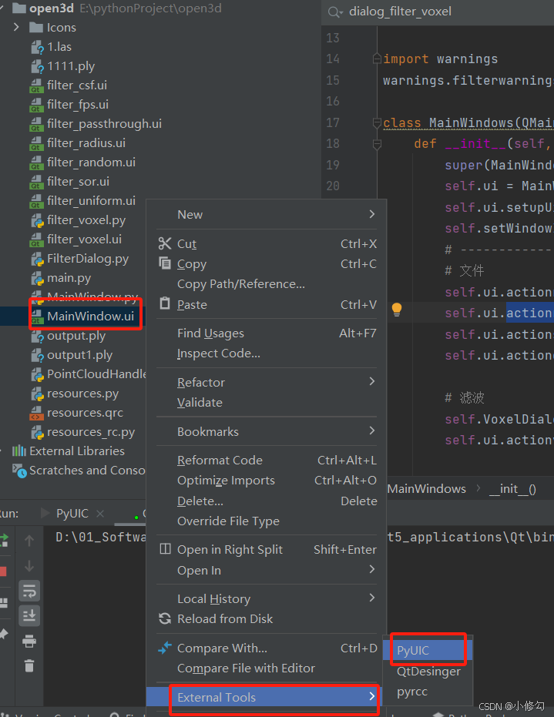Choose Optimize Imports
Viewport: 554px width, 717px height.
[x=267, y=481]
